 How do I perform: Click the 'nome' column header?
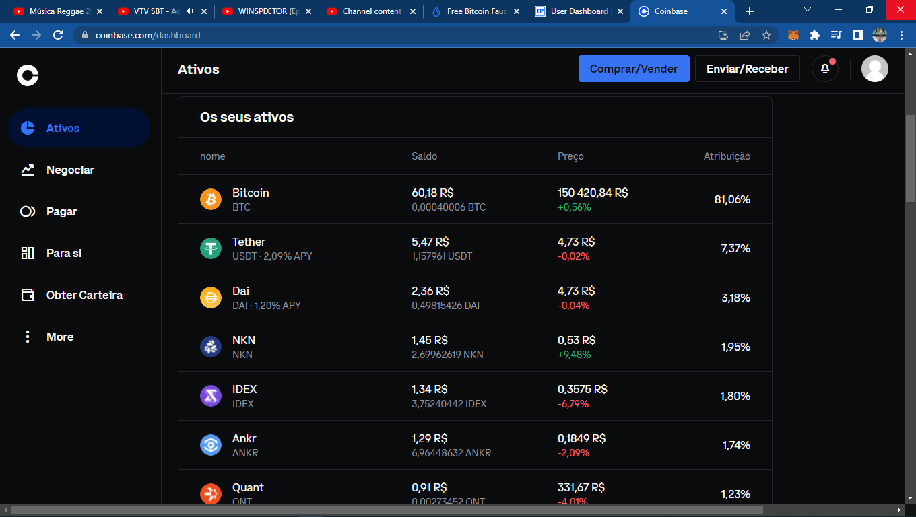(213, 156)
